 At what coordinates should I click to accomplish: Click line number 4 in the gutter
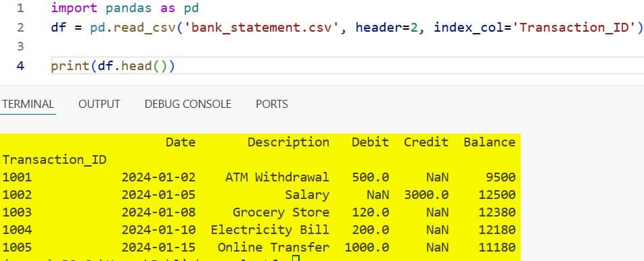click(x=20, y=66)
